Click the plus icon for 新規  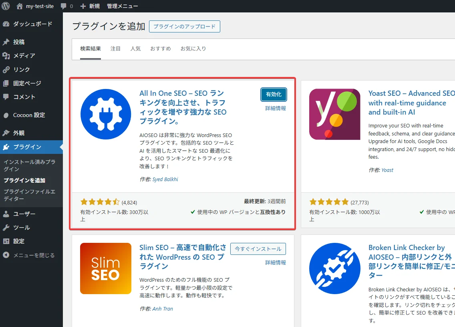point(83,6)
